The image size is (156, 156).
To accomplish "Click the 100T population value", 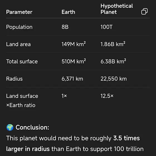I will [x=106, y=27].
